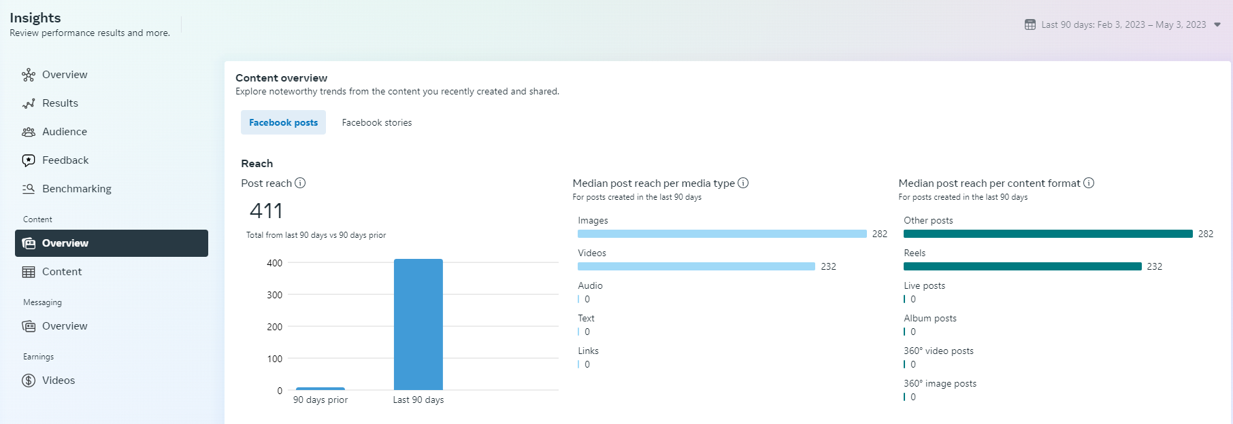Click the Feedback speech bubble icon
This screenshot has width=1233, height=424.
point(29,160)
